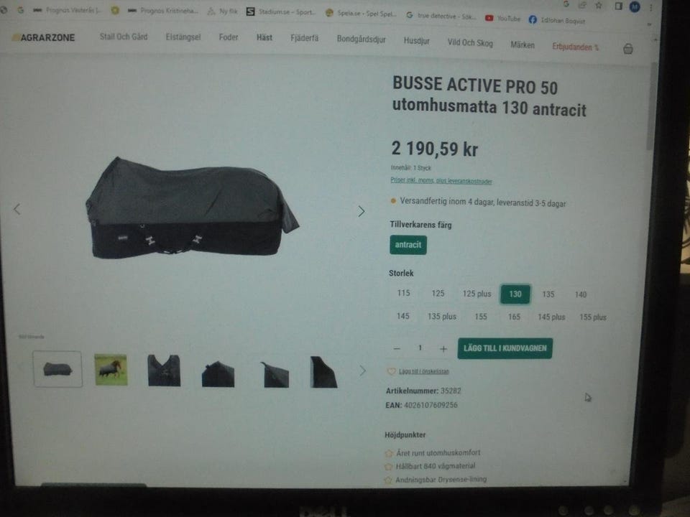This screenshot has height=517, width=690.
Task: Select the chest closure thumbnail
Action: pyautogui.click(x=164, y=371)
